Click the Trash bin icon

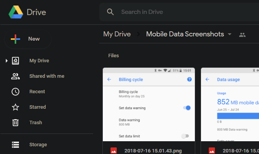(15, 123)
